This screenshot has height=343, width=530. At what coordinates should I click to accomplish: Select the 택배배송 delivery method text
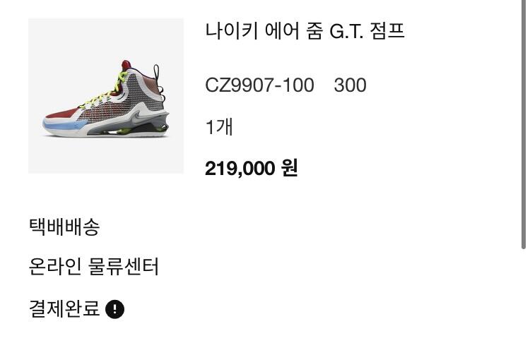(x=64, y=227)
